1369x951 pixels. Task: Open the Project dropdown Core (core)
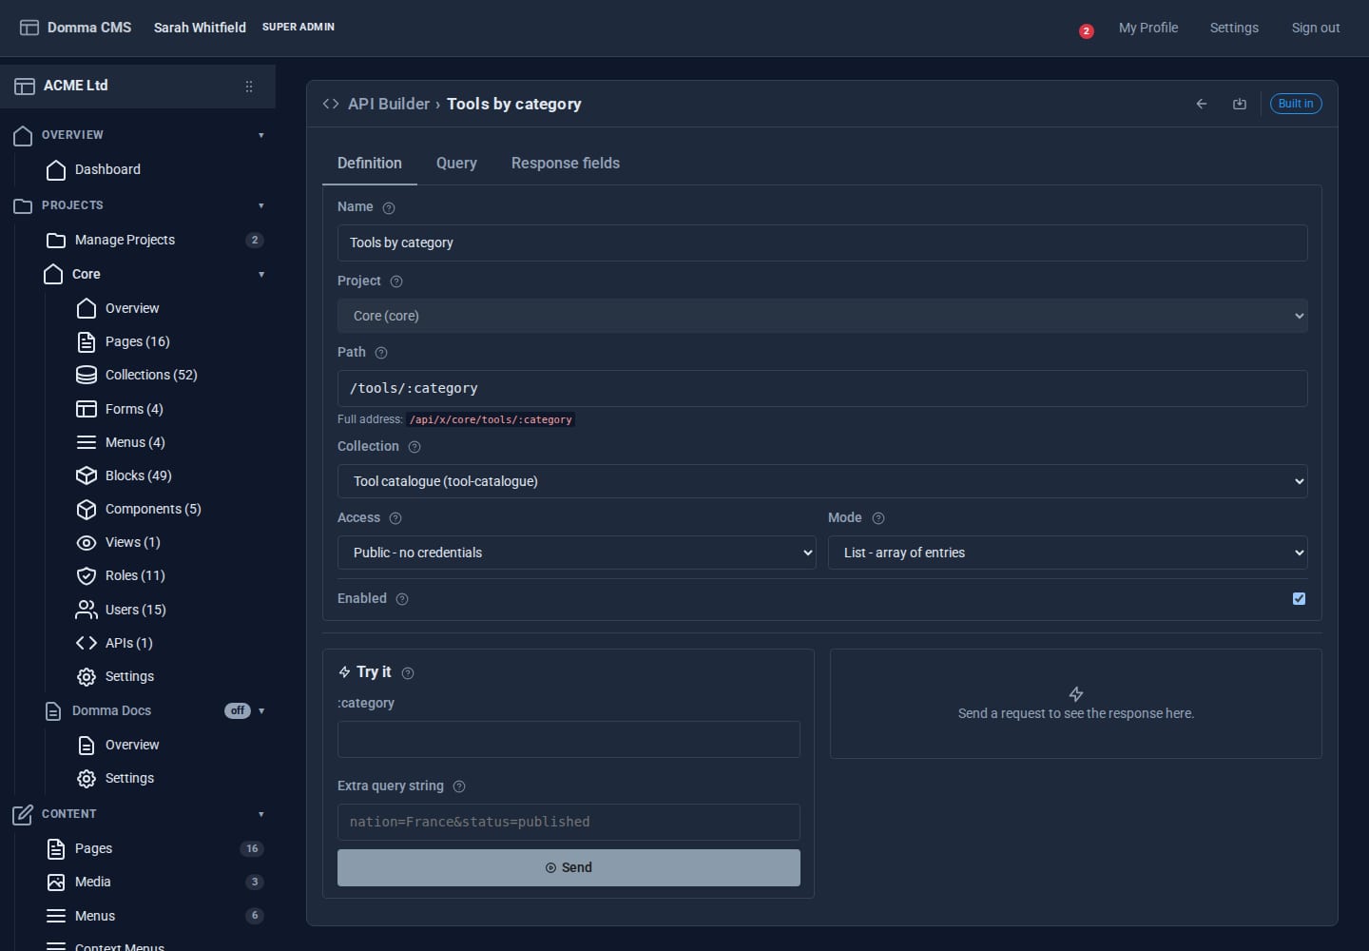pos(822,316)
